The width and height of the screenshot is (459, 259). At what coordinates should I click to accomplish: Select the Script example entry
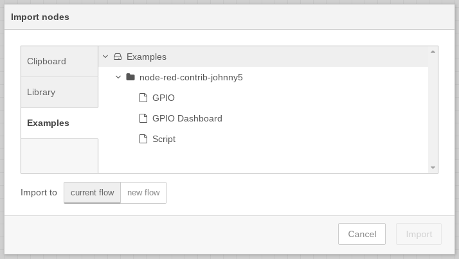[x=164, y=139]
